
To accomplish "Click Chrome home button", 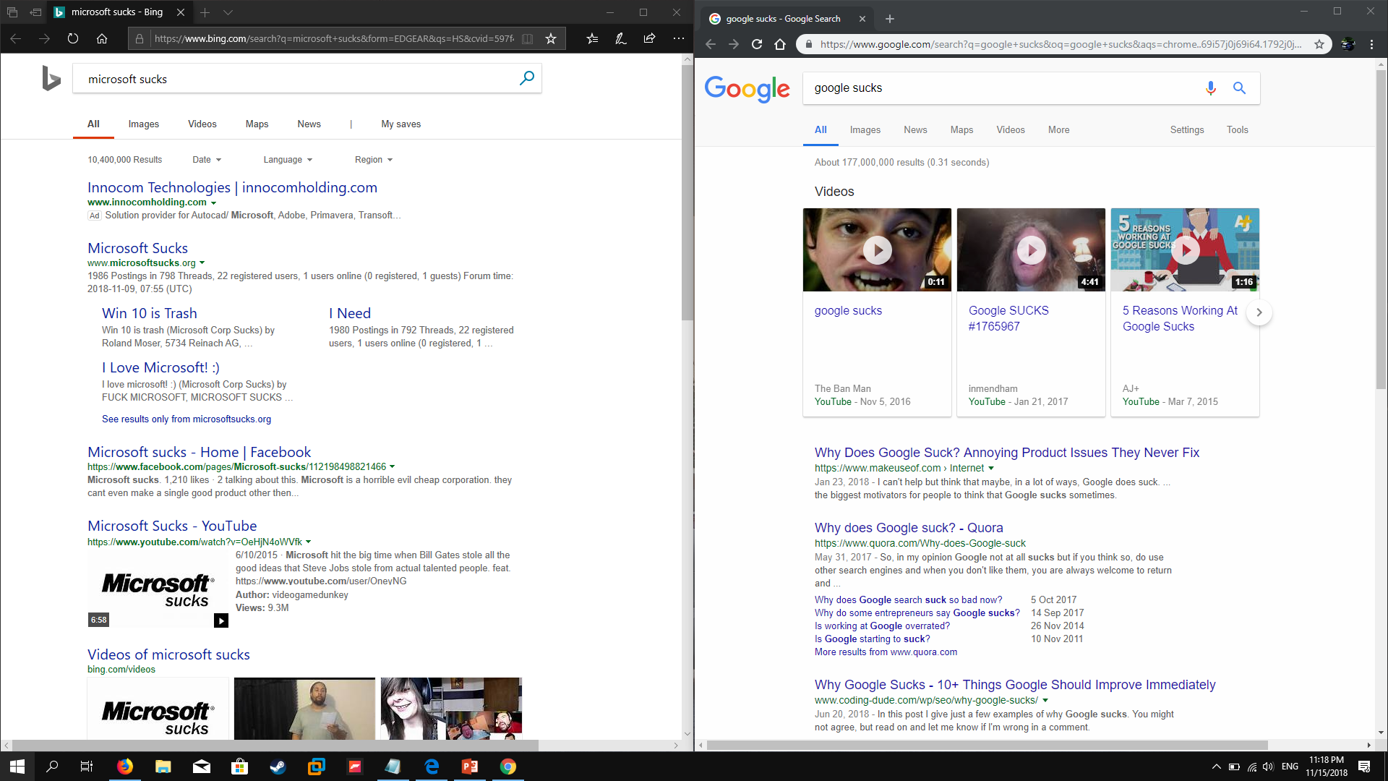I will [x=779, y=44].
